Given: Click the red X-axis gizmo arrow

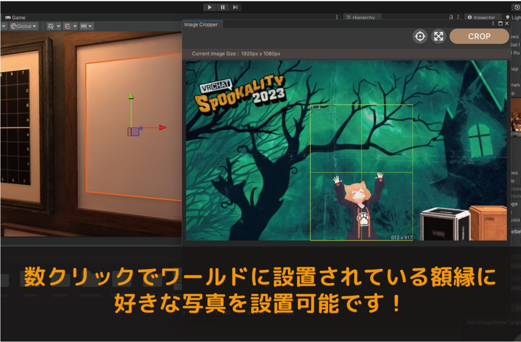Looking at the screenshot, I should (162, 128).
